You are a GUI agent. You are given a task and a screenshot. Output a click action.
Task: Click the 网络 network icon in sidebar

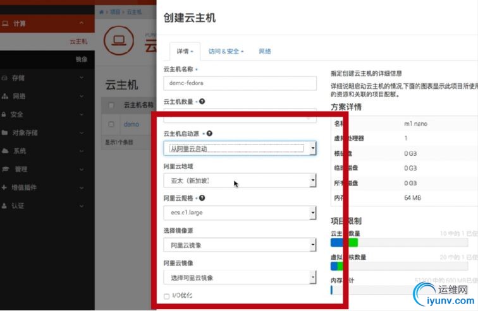pyautogui.click(x=5, y=97)
